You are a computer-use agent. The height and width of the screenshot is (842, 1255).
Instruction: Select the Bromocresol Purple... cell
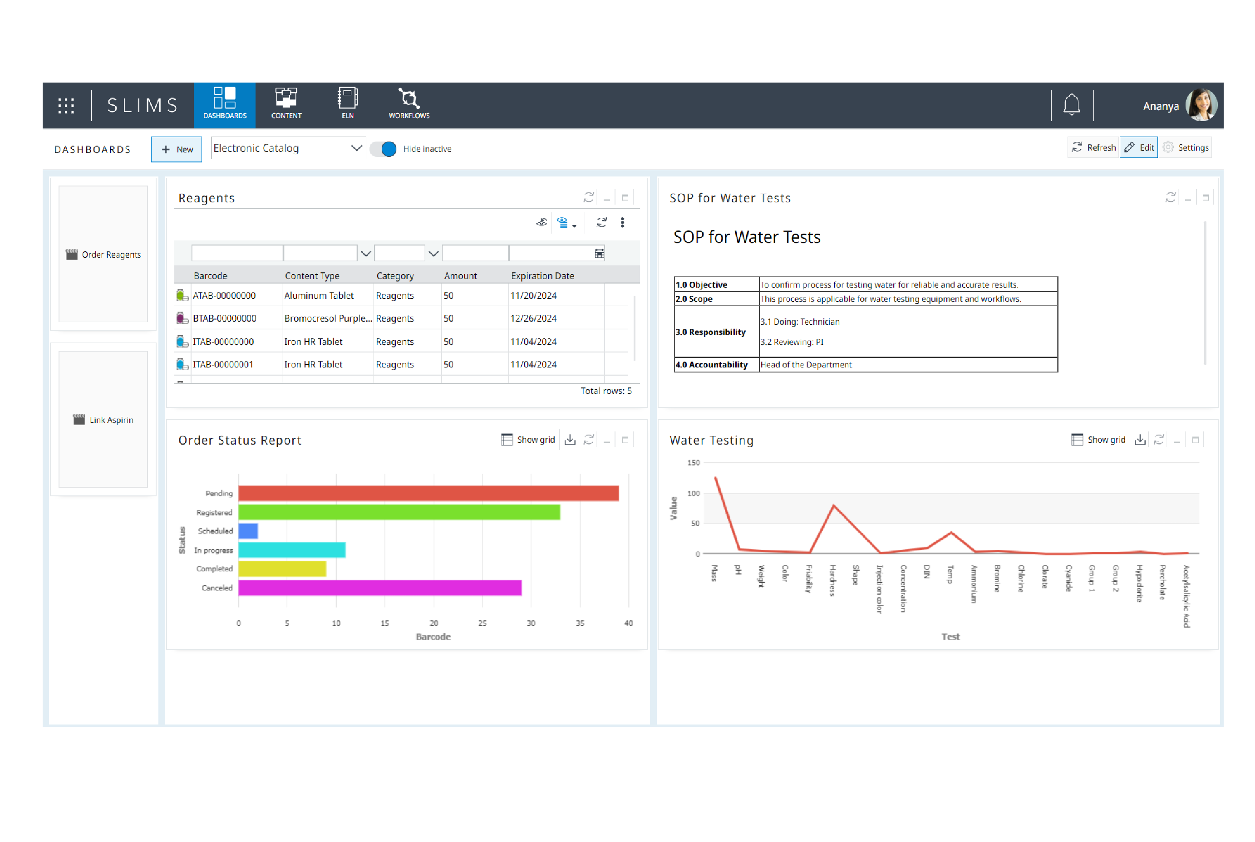tap(328, 318)
